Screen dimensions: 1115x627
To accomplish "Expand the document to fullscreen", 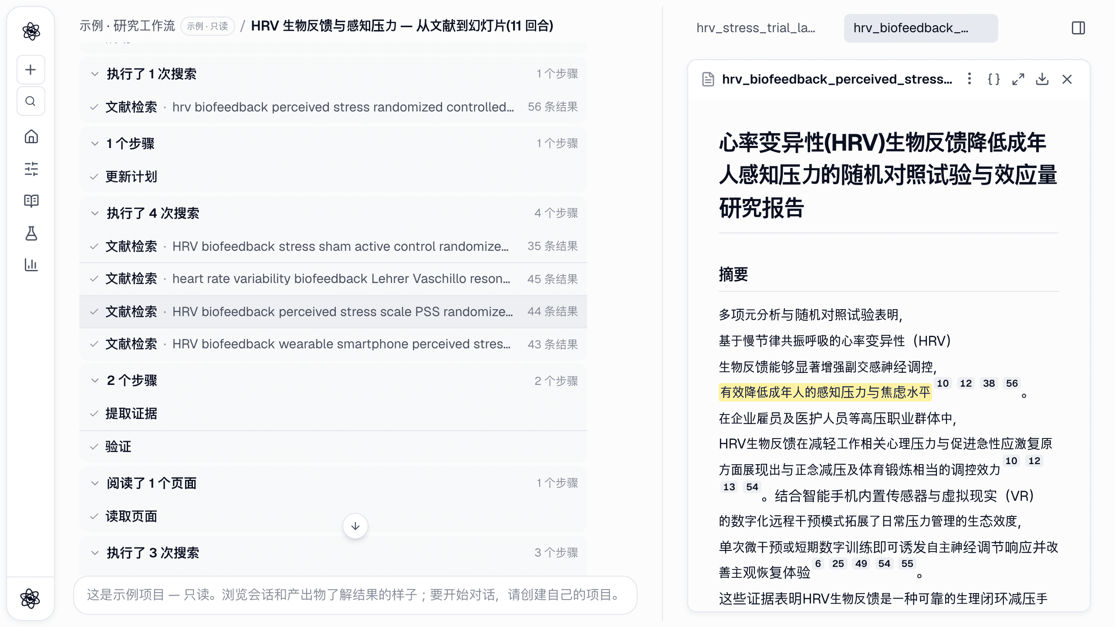I will tap(1018, 79).
